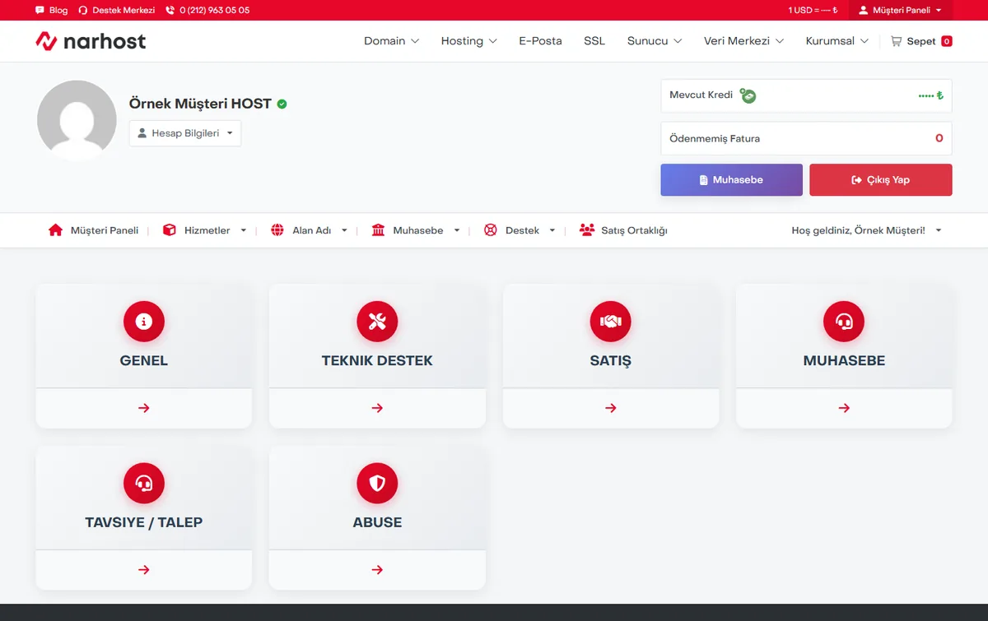Screen dimensions: 988x621
Task: Log out with the Çıkış Yap button
Action: click(x=880, y=179)
